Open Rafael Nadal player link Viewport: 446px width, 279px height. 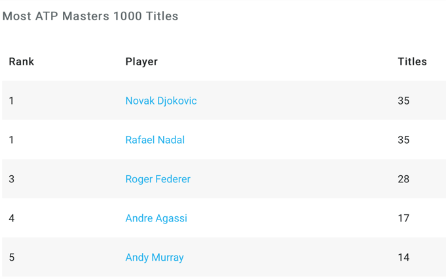155,140
